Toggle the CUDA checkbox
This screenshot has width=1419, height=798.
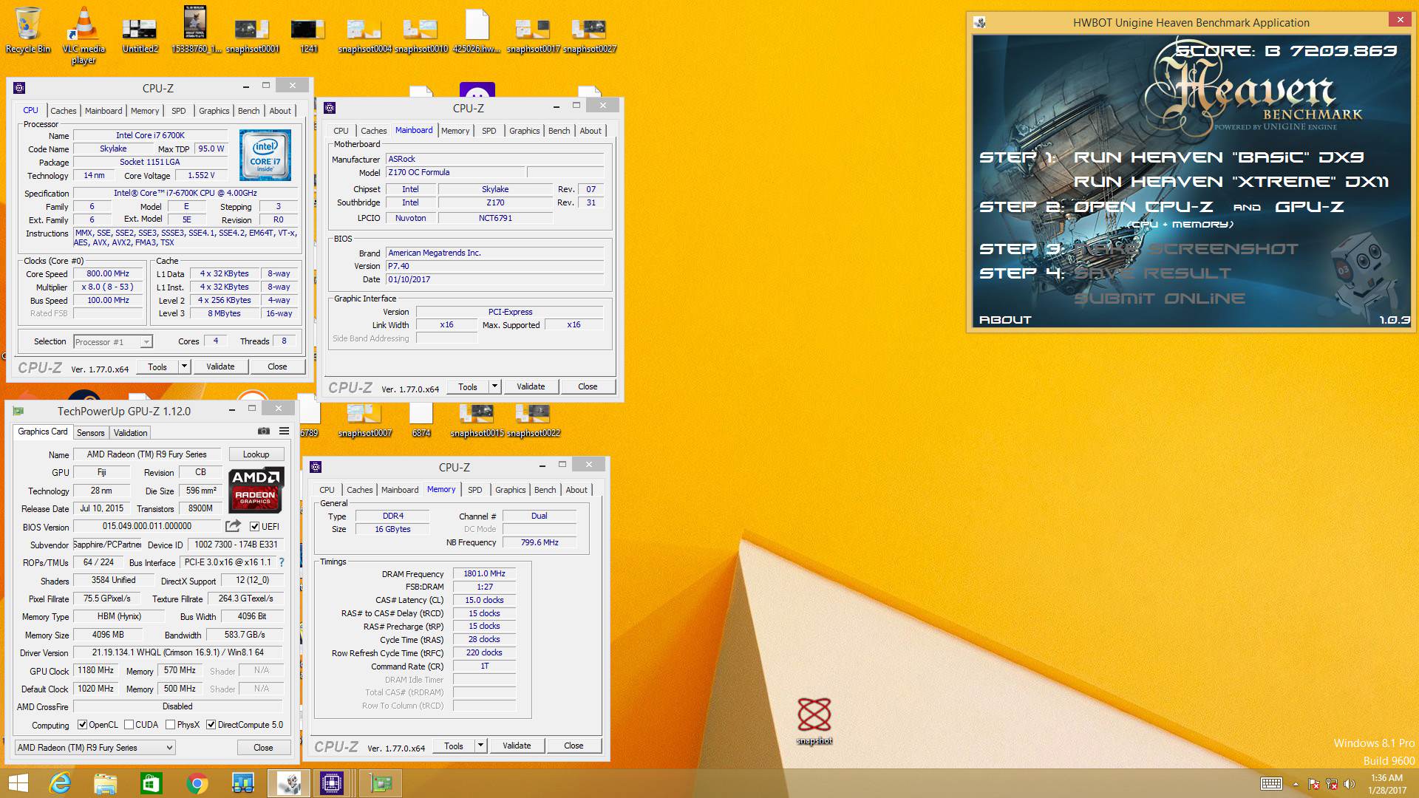pyautogui.click(x=129, y=725)
